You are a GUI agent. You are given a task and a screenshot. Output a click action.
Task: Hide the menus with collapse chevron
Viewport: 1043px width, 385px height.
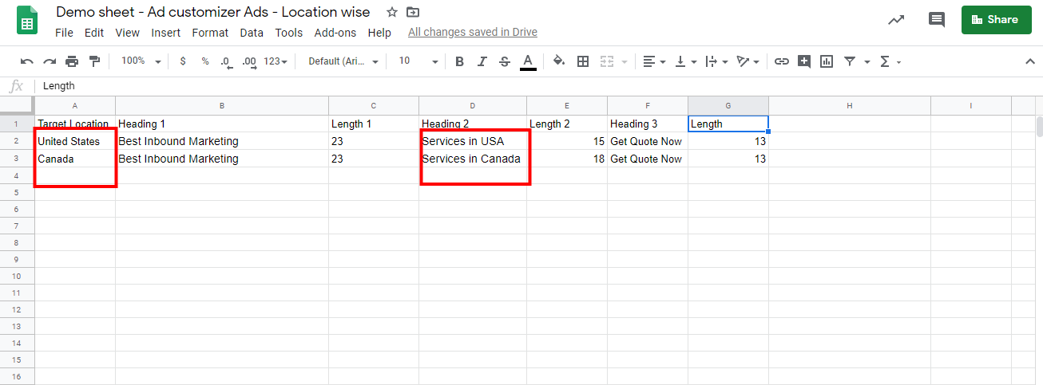coord(1030,61)
